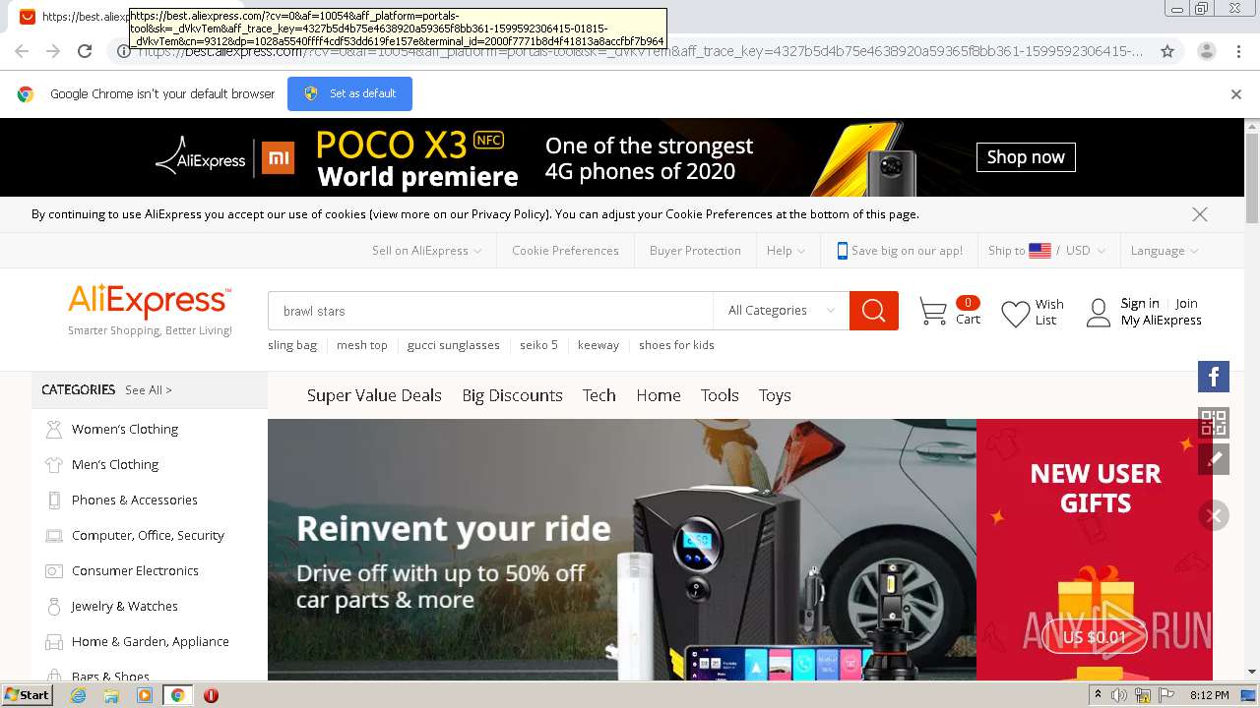Click the AliExpress logo
The height and width of the screenshot is (708, 1260).
(150, 301)
